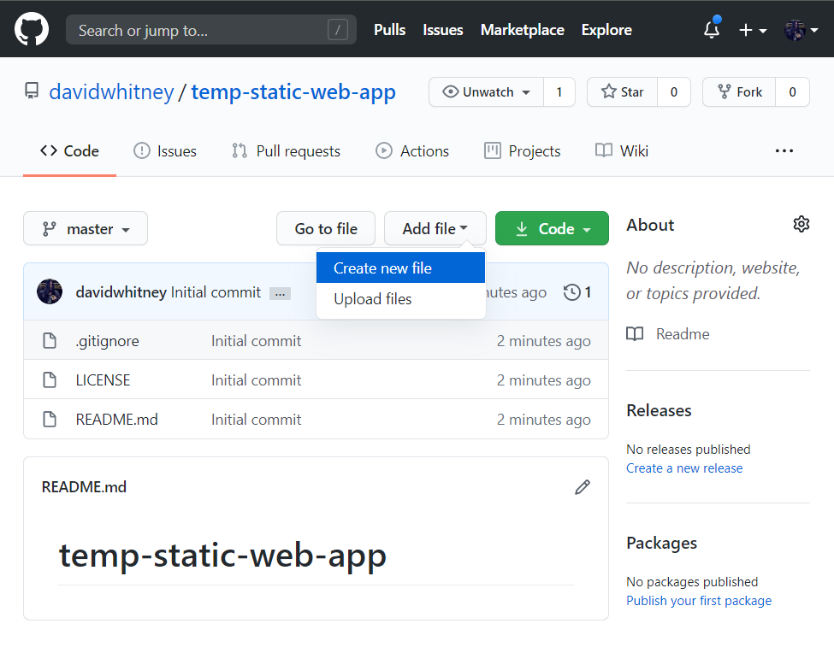Click the commit author avatar
The image size is (834, 647).
pyautogui.click(x=50, y=291)
